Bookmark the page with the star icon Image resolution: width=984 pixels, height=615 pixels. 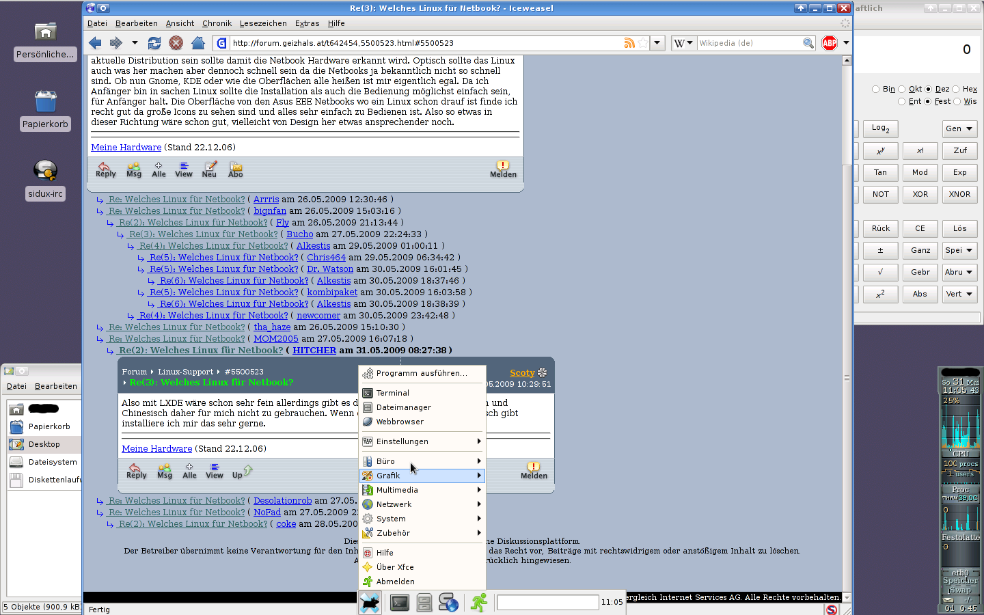tap(643, 43)
